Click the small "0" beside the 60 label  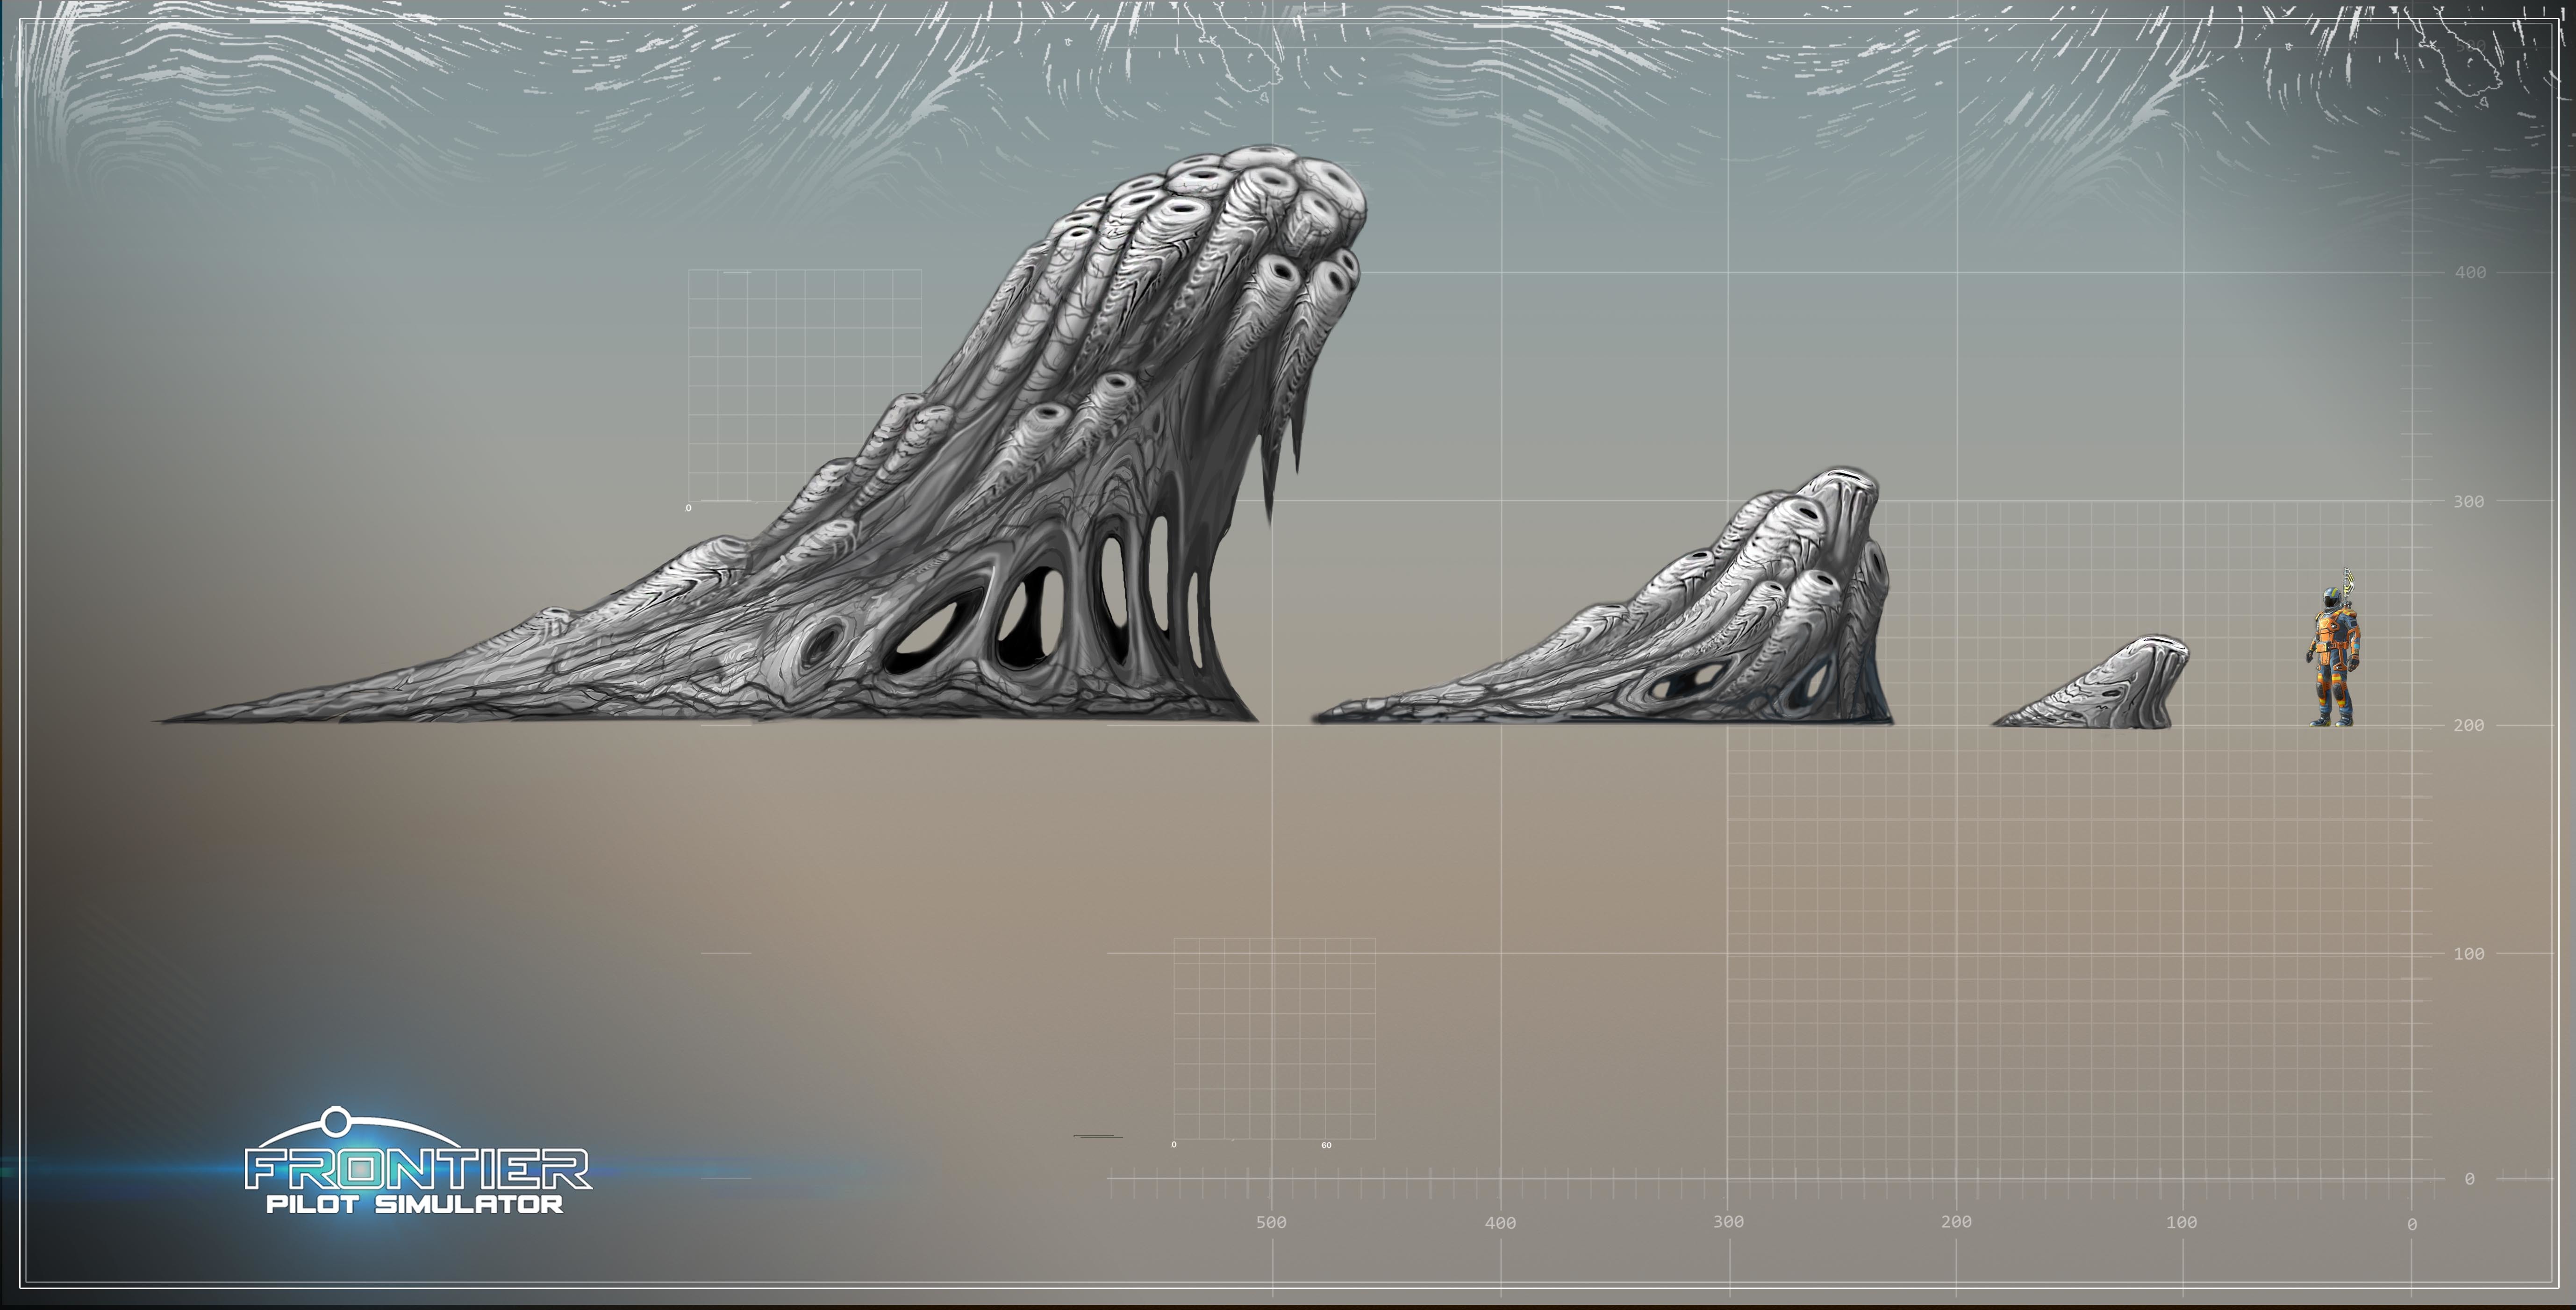pyautogui.click(x=1174, y=1145)
